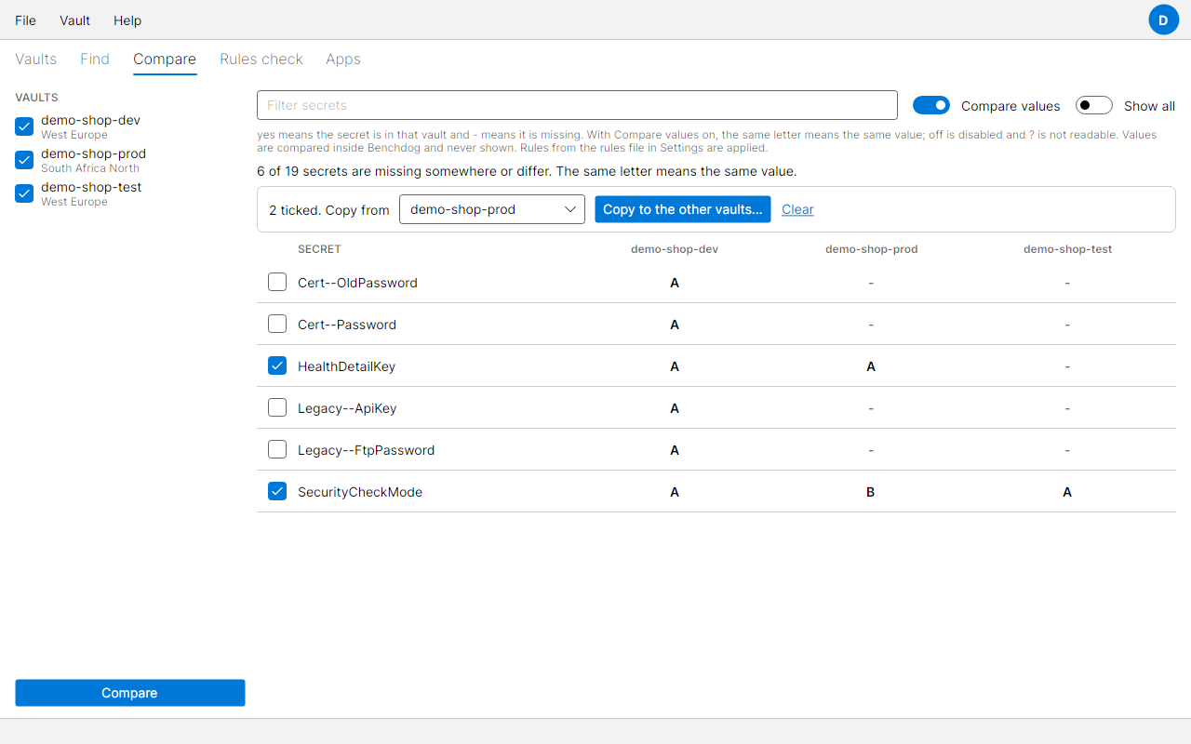Open the File menu
This screenshot has width=1191, height=744.
[x=25, y=20]
